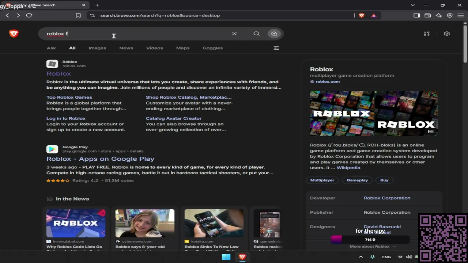The width and height of the screenshot is (468, 263).
Task: Open the browser hamburger menu
Action: [x=461, y=15]
